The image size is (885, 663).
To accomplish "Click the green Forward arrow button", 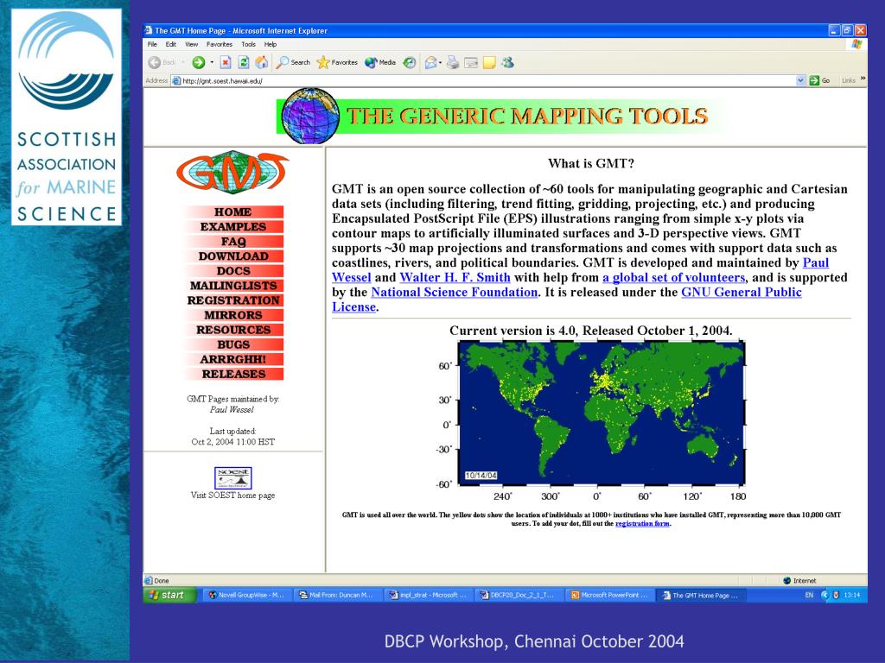I will [198, 62].
